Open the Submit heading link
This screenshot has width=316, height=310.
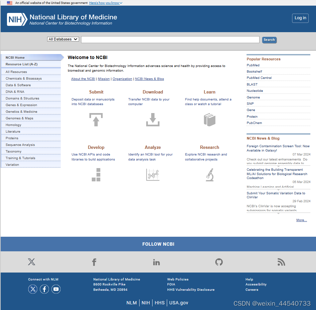tap(96, 92)
